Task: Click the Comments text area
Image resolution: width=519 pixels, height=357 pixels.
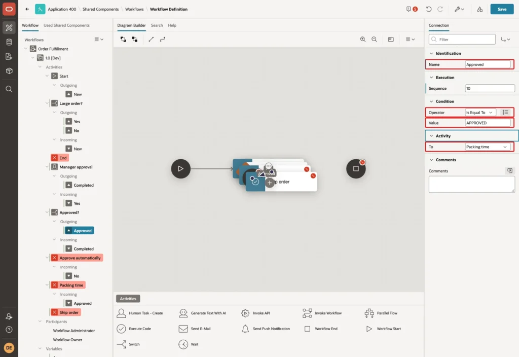Action: tap(472, 184)
